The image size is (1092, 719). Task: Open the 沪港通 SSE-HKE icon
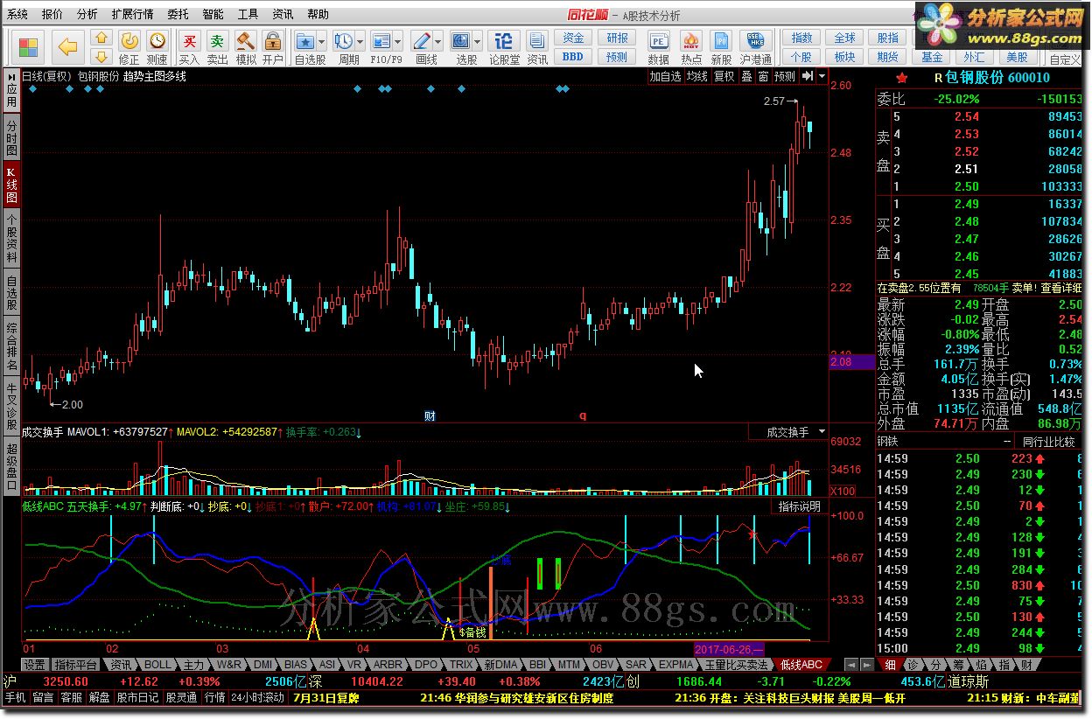(x=755, y=47)
